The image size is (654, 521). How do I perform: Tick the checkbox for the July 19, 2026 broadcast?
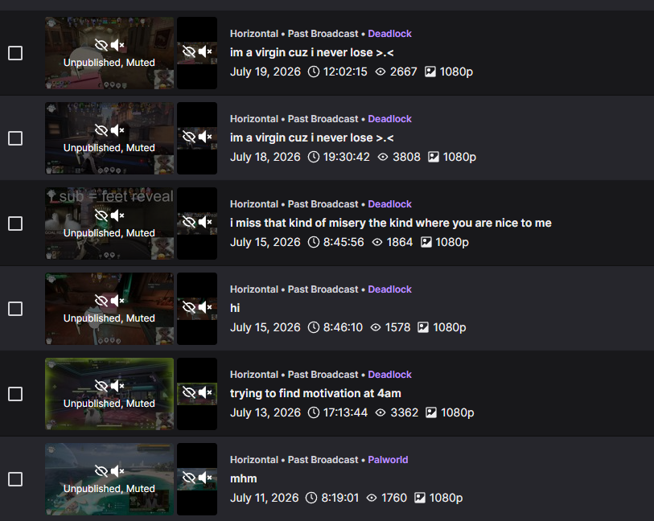(x=15, y=53)
